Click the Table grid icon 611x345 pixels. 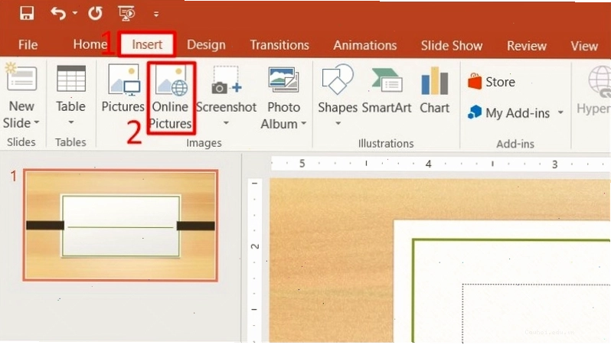pos(71,78)
